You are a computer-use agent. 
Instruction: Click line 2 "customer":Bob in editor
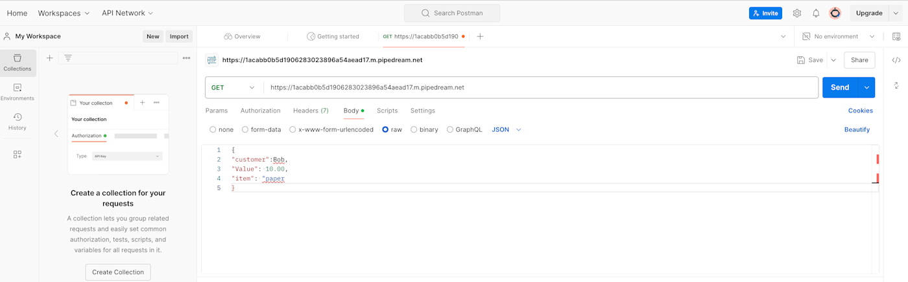[259, 160]
